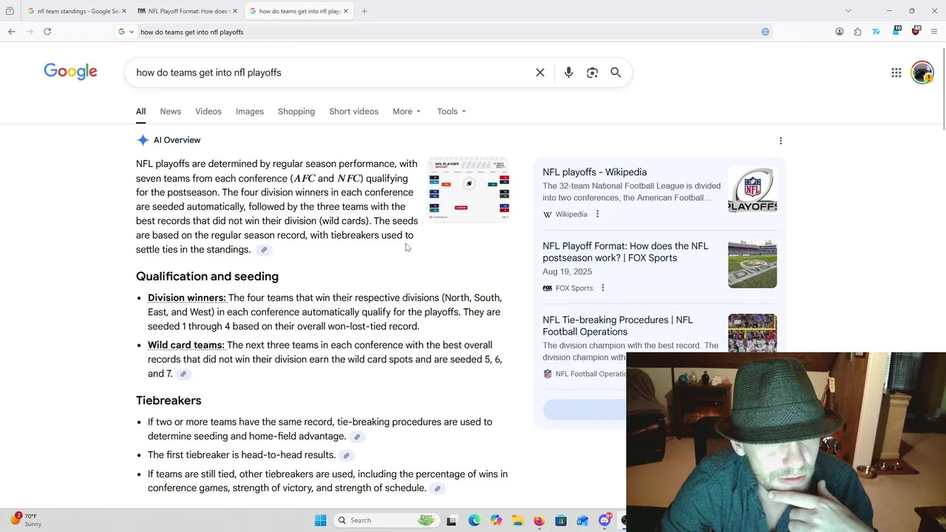Screen dimensions: 946x532
Task: Open FOX Sports 'NFL Playoff Format' link
Action: click(x=625, y=252)
